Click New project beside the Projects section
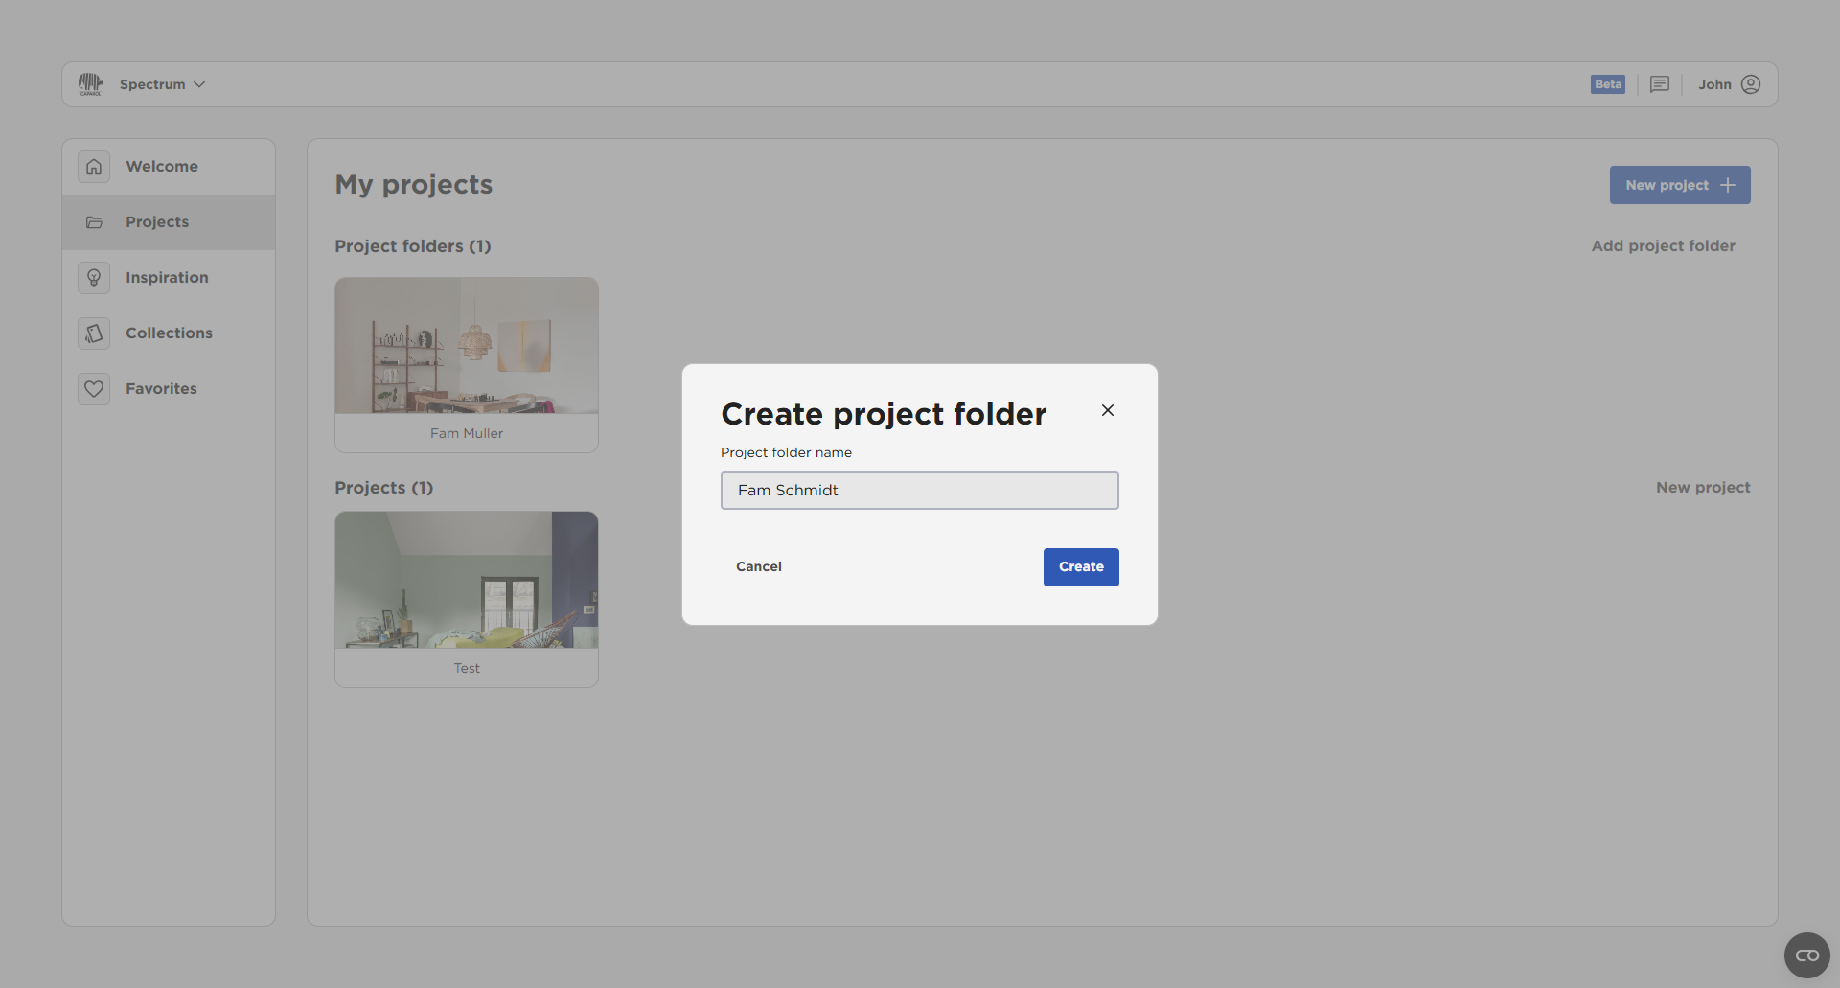 [x=1703, y=487]
